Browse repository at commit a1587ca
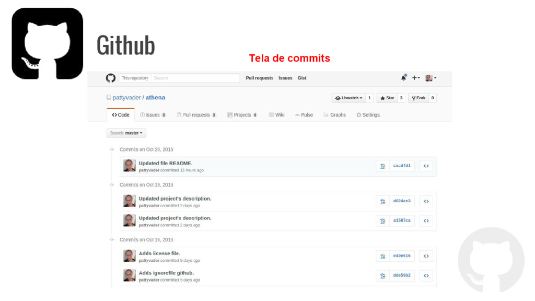Image resolution: width=535 pixels, height=301 pixels. (426, 221)
